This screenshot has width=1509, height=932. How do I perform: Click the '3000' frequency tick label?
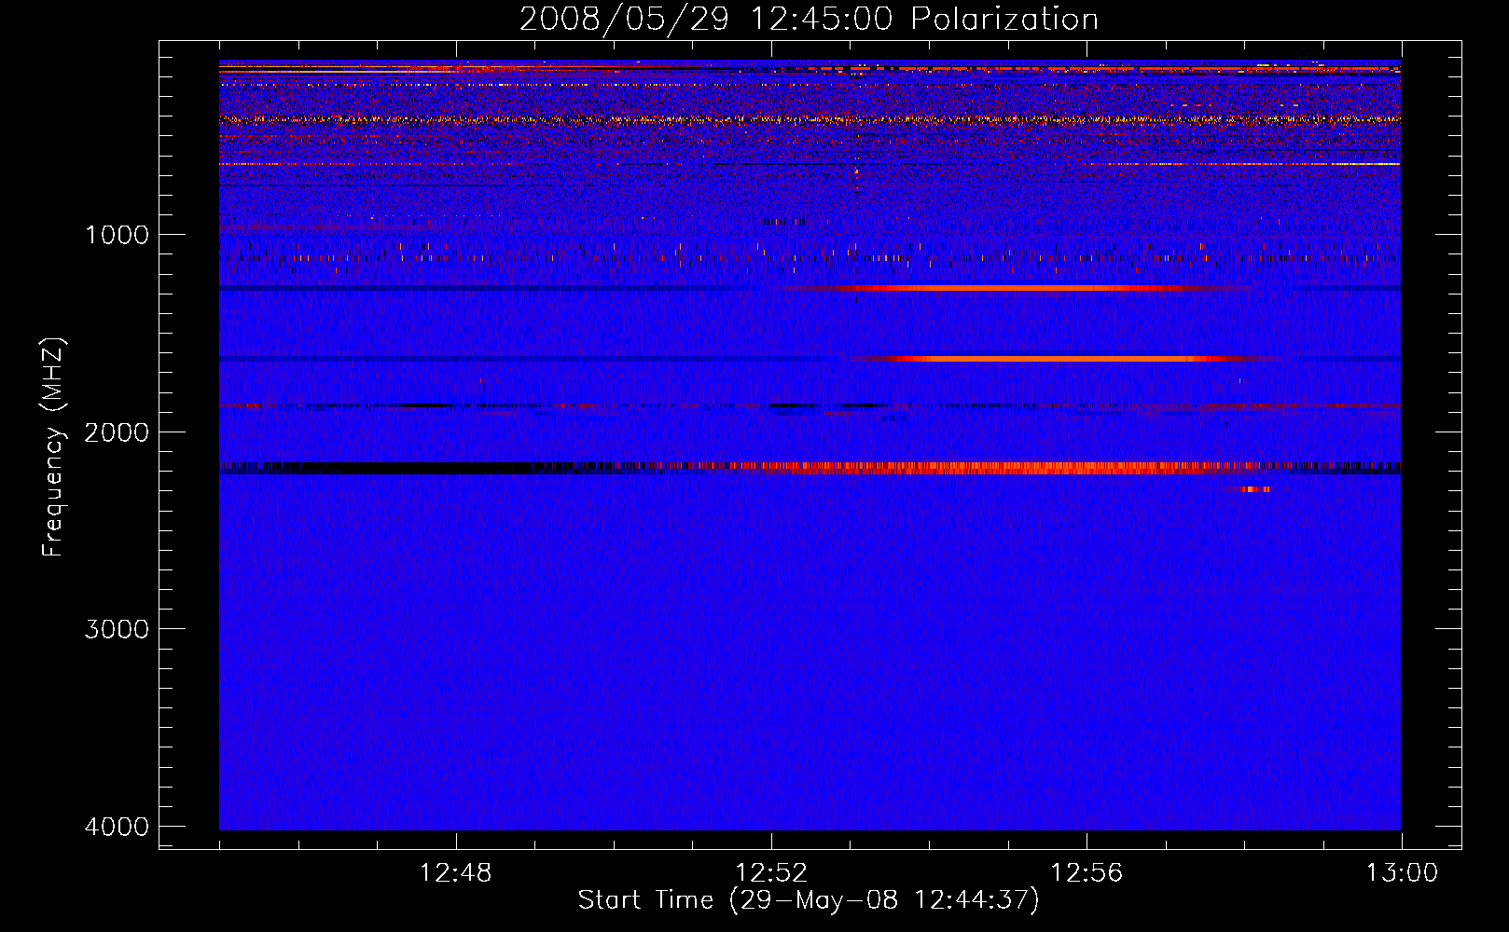pos(117,629)
